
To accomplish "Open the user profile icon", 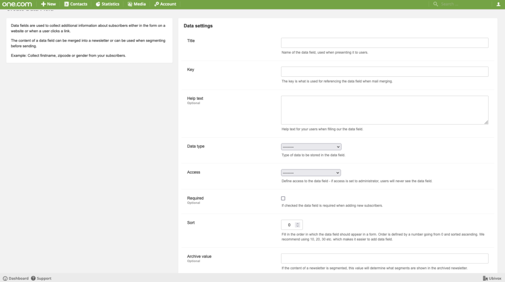I will point(498,4).
